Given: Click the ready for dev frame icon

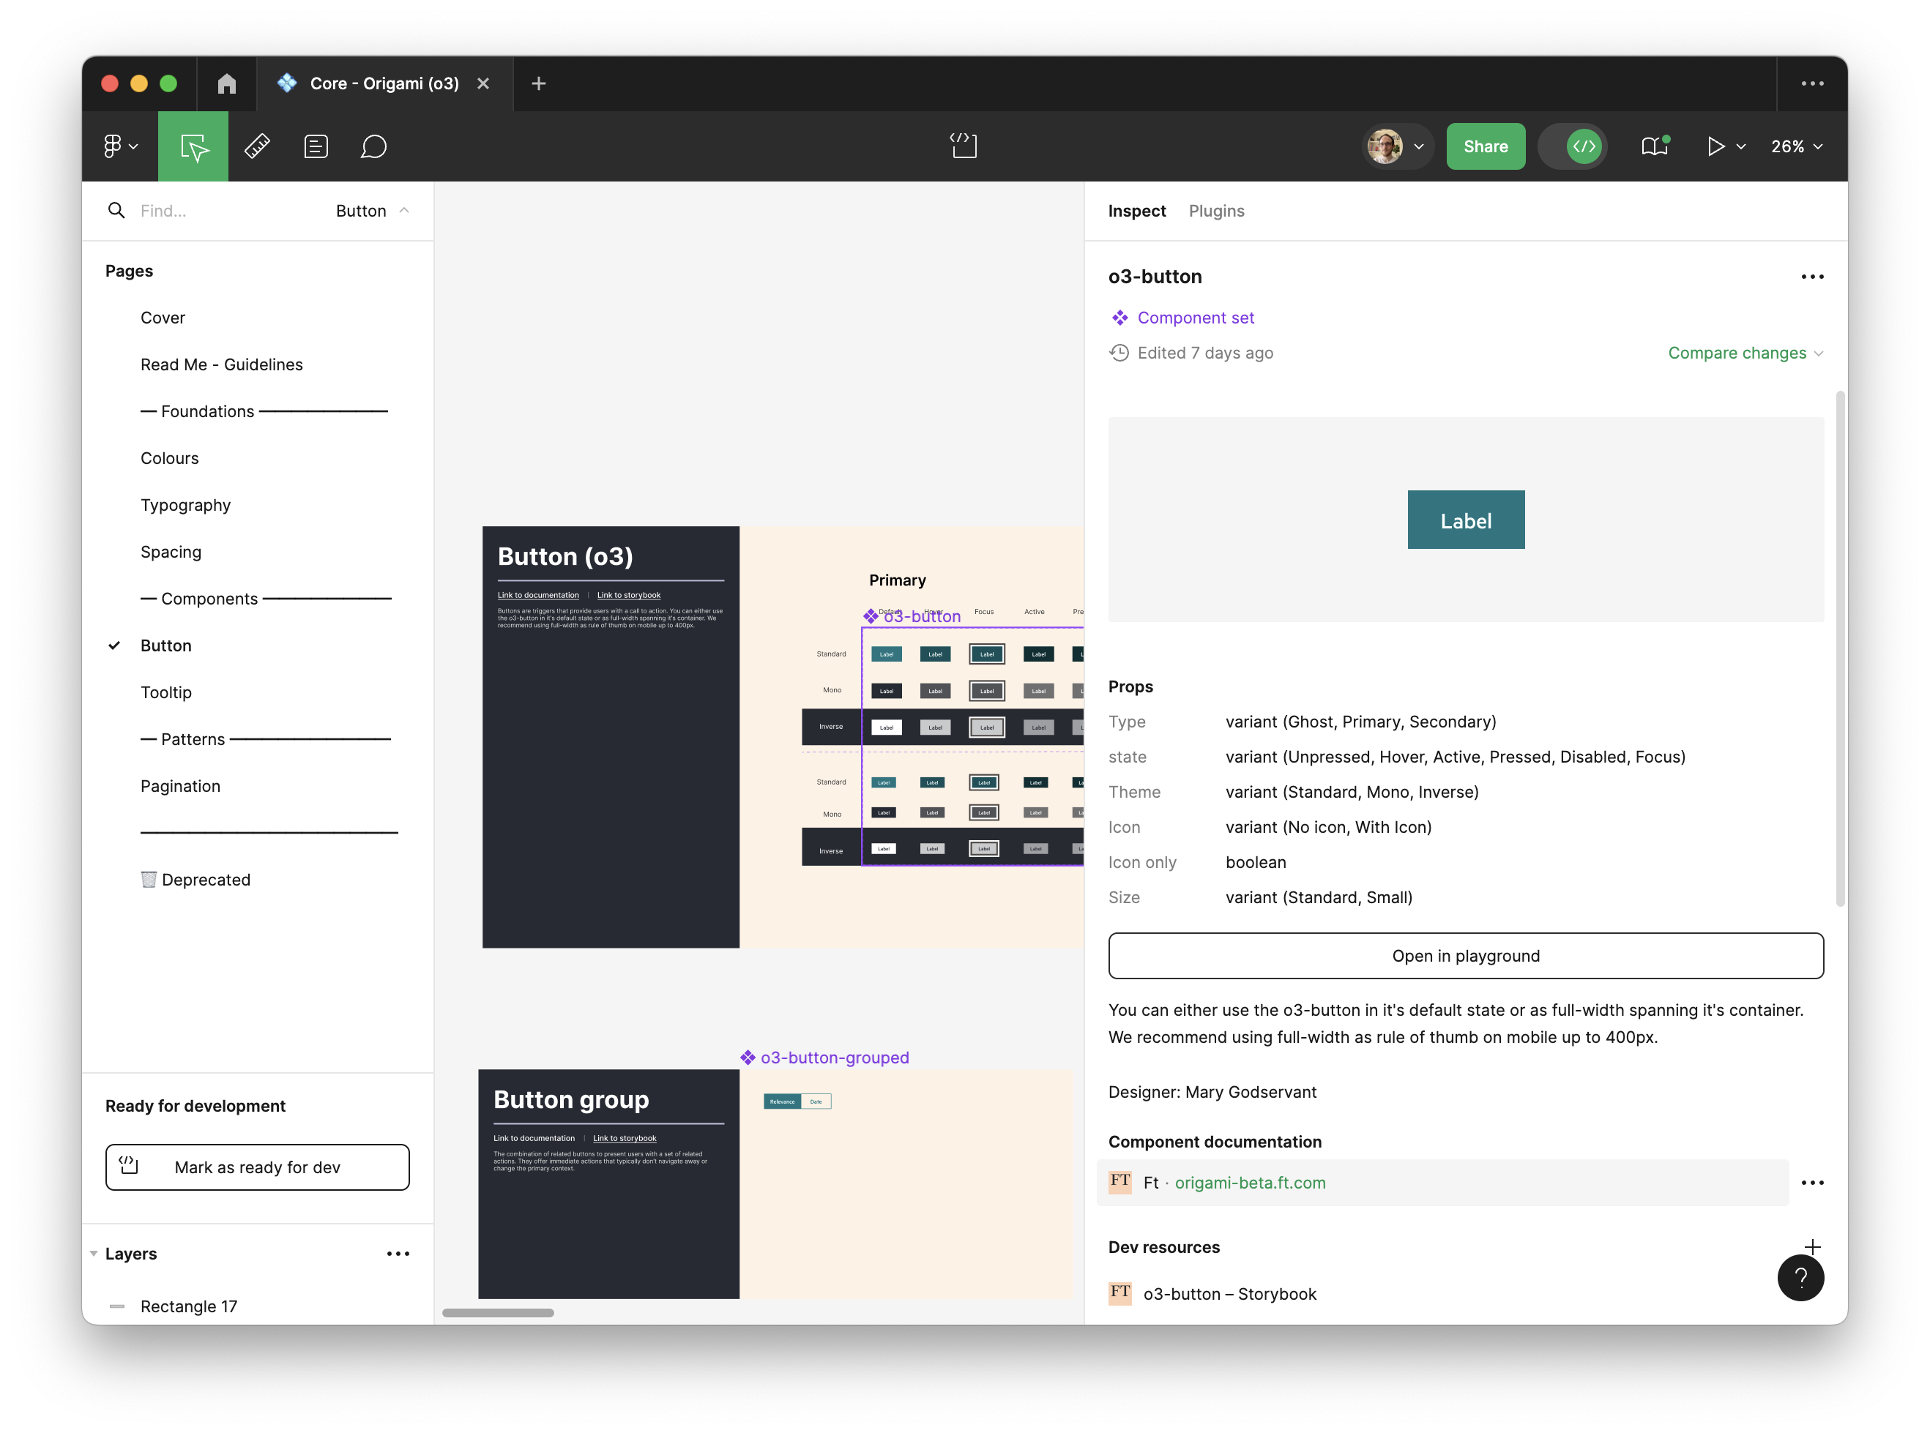Looking at the screenshot, I should (x=964, y=146).
